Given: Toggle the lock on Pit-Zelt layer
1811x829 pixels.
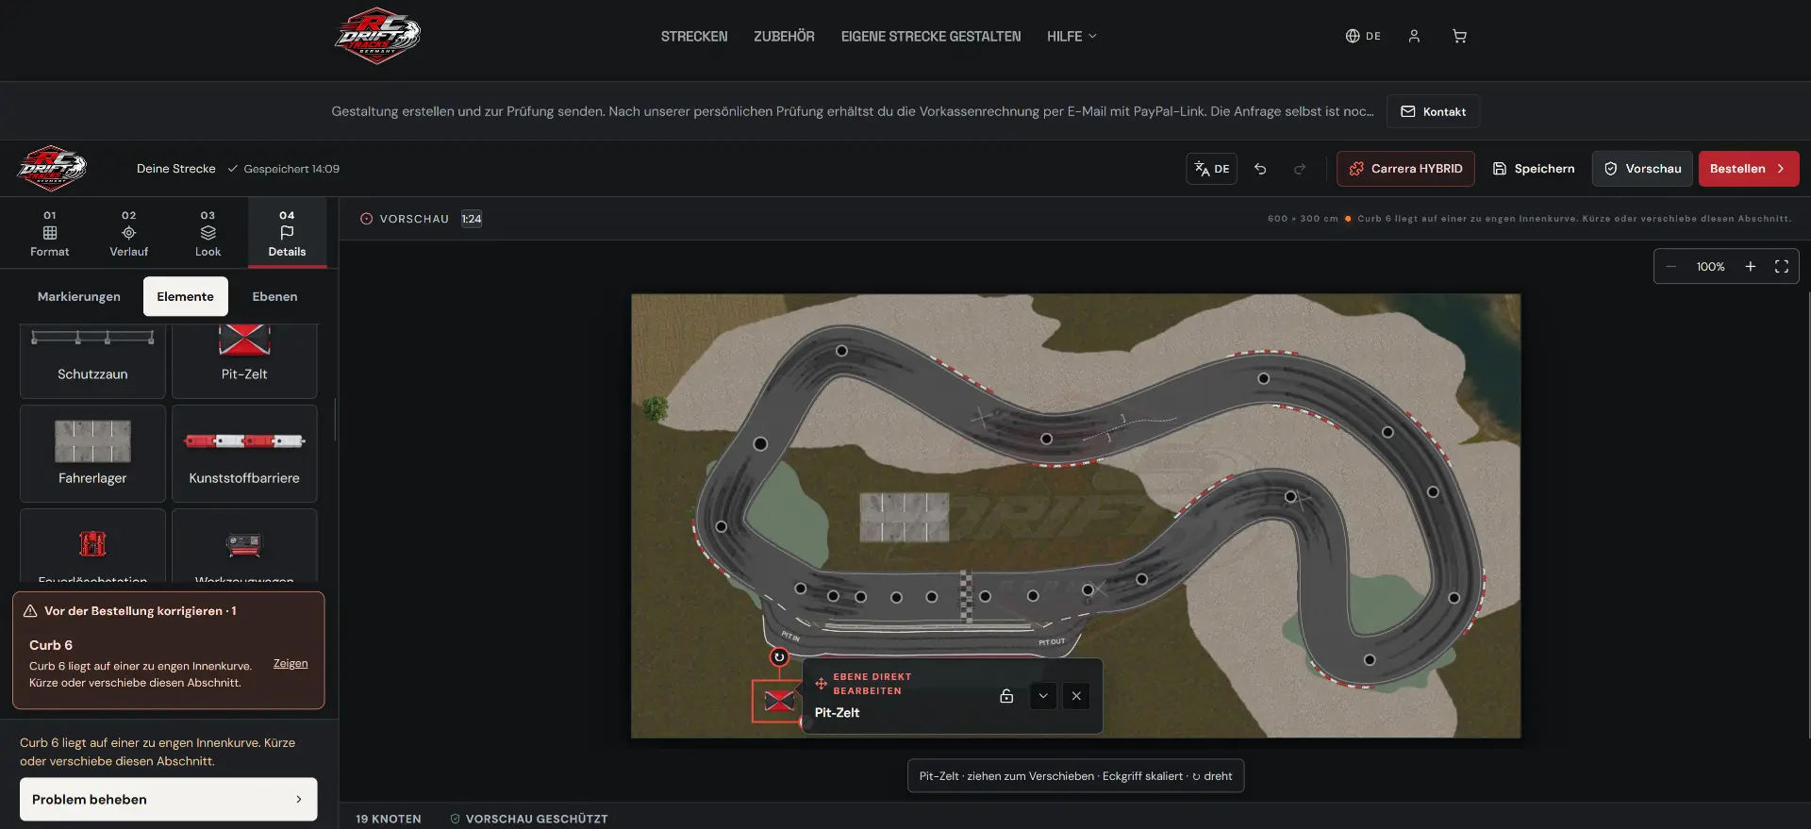Looking at the screenshot, I should (x=1006, y=696).
